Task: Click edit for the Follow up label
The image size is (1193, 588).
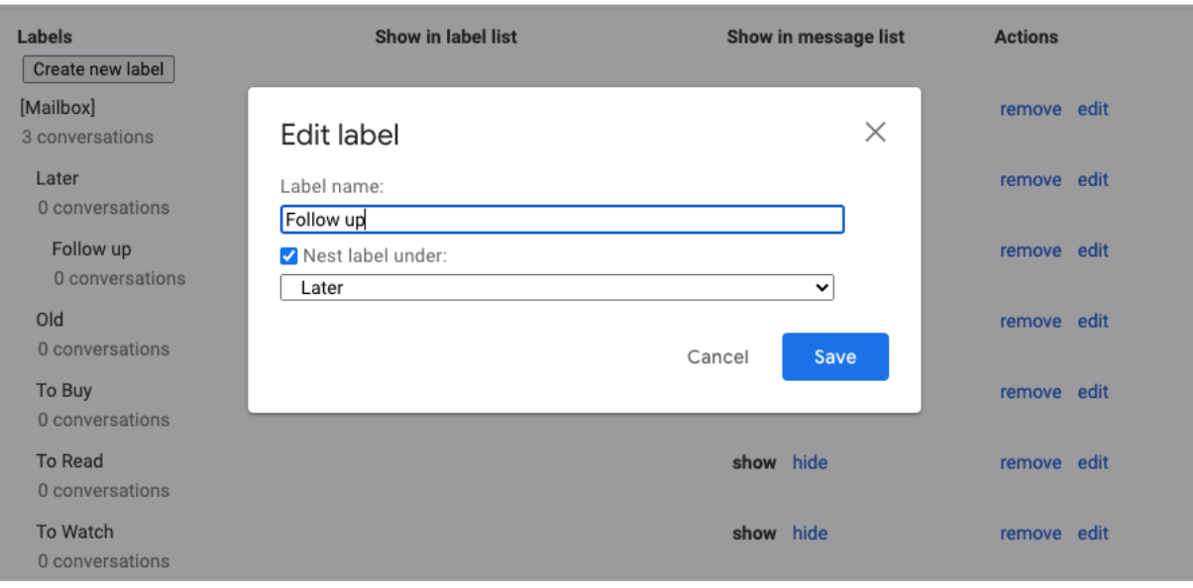Action: 1093,250
